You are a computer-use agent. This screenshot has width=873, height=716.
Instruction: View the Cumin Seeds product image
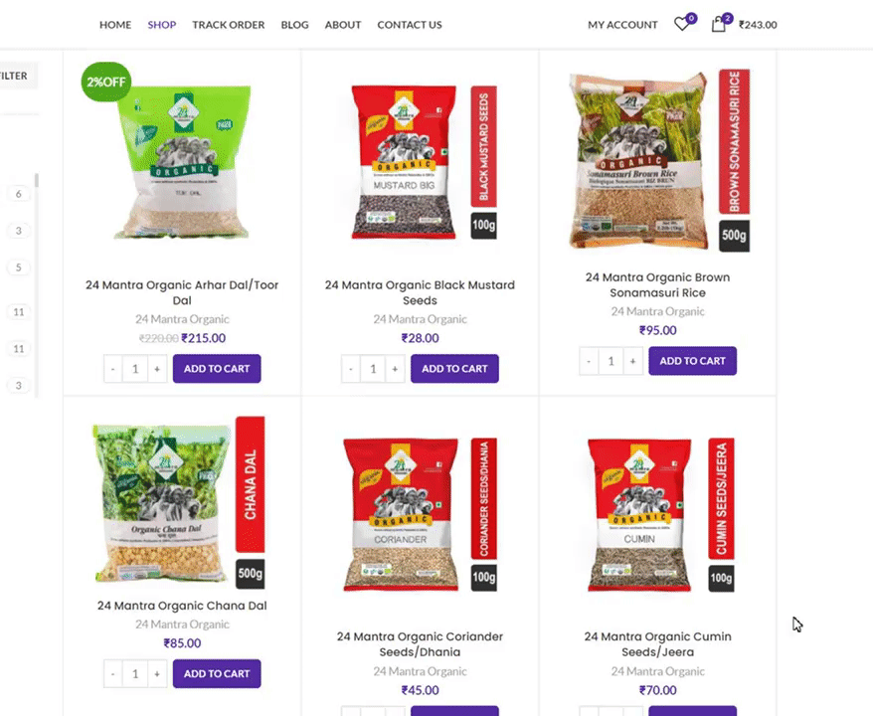[x=658, y=514]
